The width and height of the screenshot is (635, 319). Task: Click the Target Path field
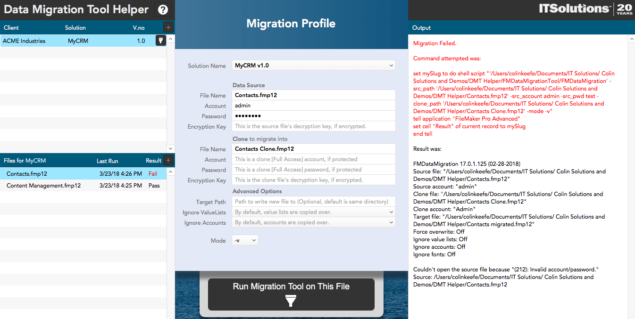click(314, 202)
